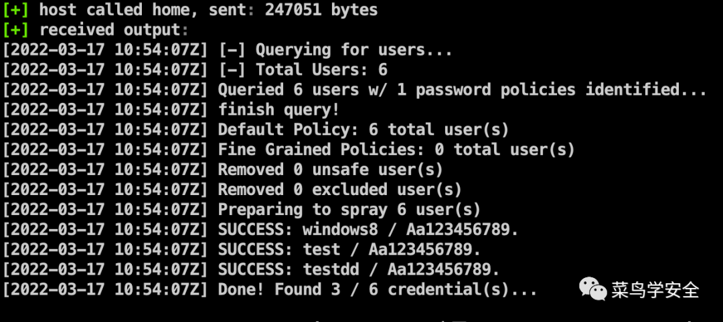This screenshot has height=322, width=723.
Task: Click the 'Total Users: 6' text
Action: (x=321, y=70)
